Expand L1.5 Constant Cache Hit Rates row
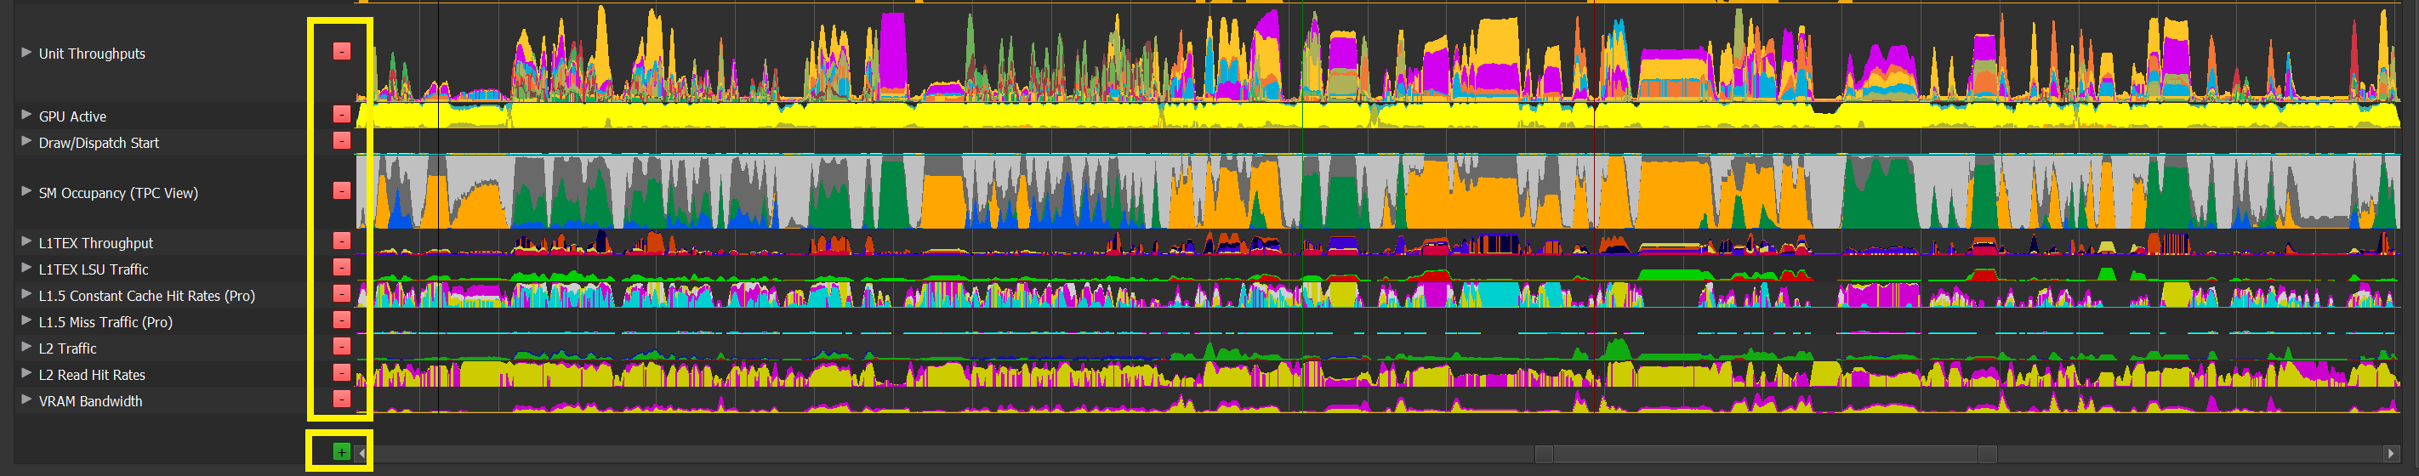2419x476 pixels. (x=26, y=295)
